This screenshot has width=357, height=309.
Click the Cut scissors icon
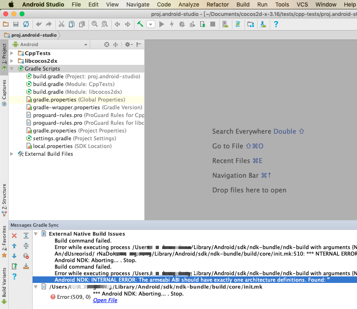coord(62,24)
